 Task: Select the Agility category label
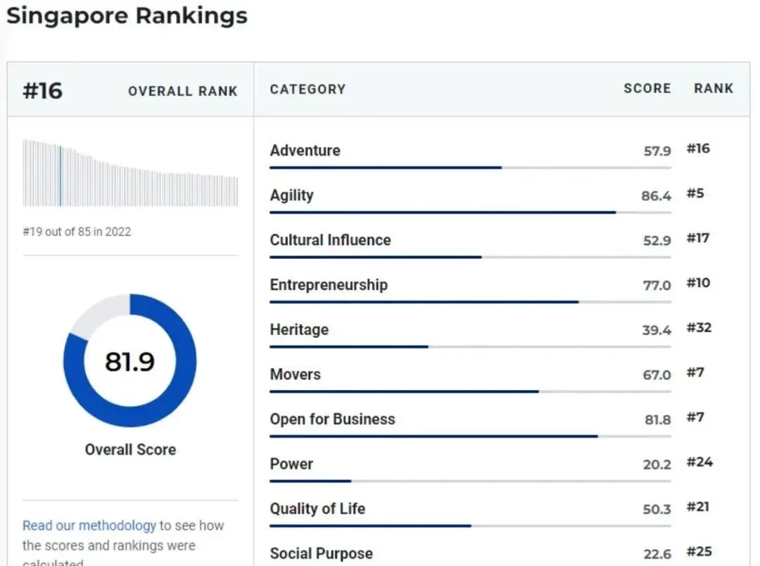292,195
